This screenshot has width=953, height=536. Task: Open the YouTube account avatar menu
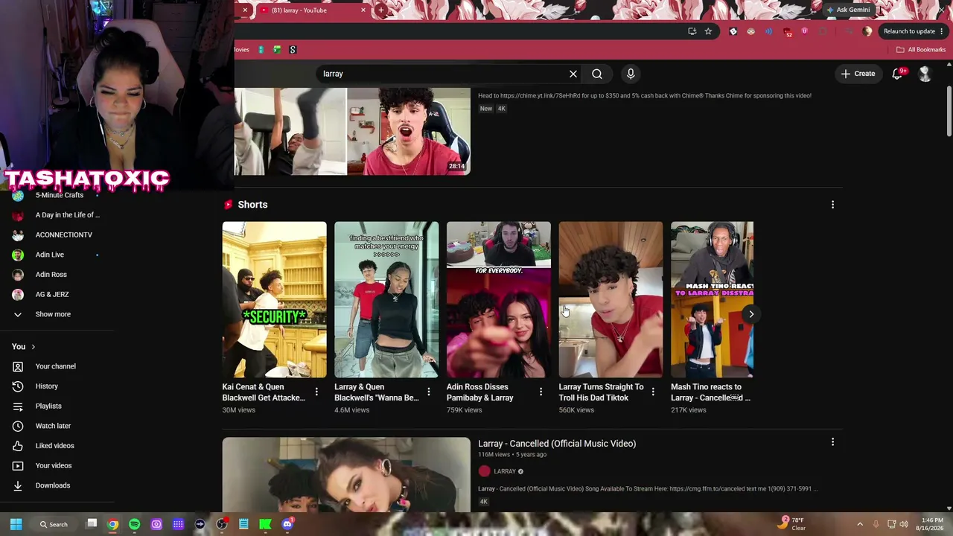pos(925,74)
